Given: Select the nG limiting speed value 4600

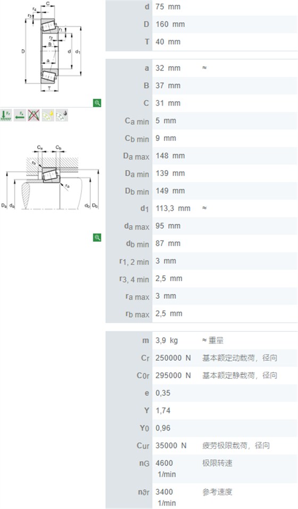Looking at the screenshot, I should coord(164,463).
